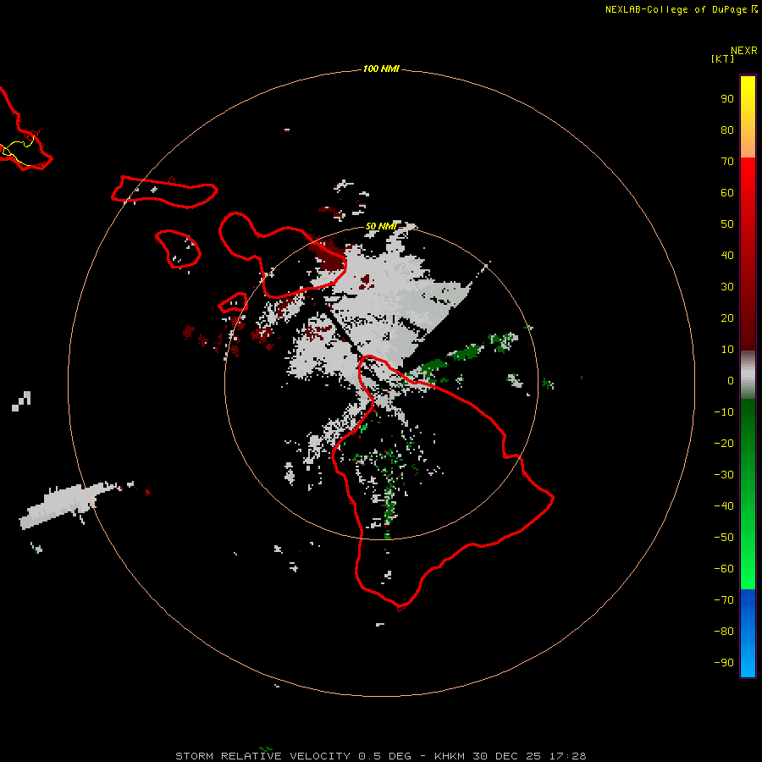Click the blue bottom segment of color bar
Viewport: 762px width, 762px height.
748,632
